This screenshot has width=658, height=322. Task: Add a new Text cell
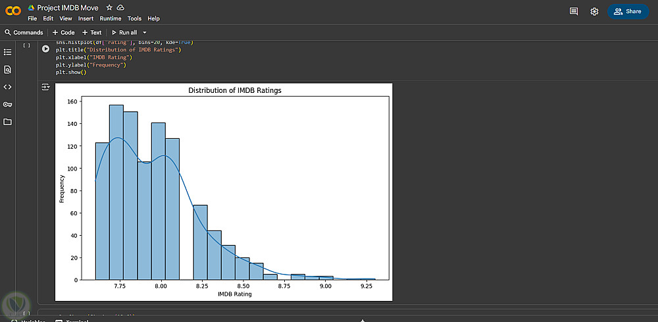(x=91, y=32)
